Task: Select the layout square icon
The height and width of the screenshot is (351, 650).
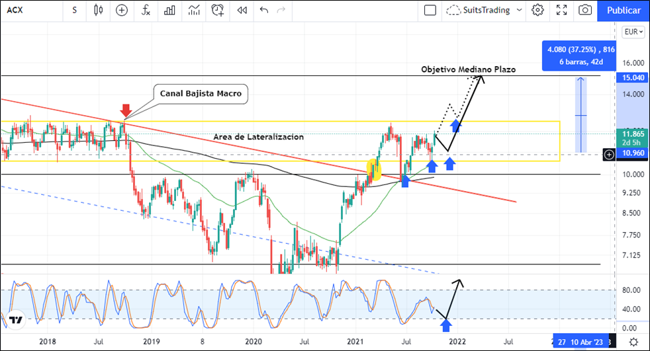Action: pos(430,10)
